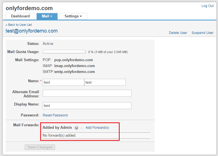Click the onlyfordemo.com domain title

pyautogui.click(x=29, y=8)
